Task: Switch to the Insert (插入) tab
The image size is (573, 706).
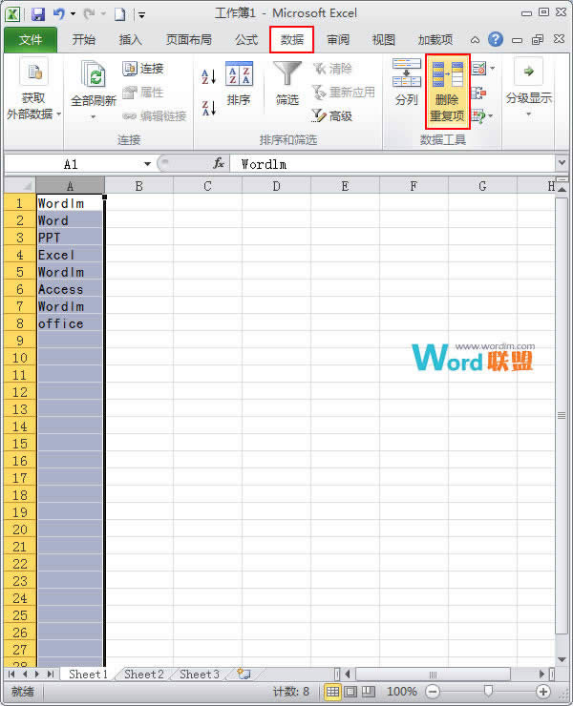Action: click(130, 40)
